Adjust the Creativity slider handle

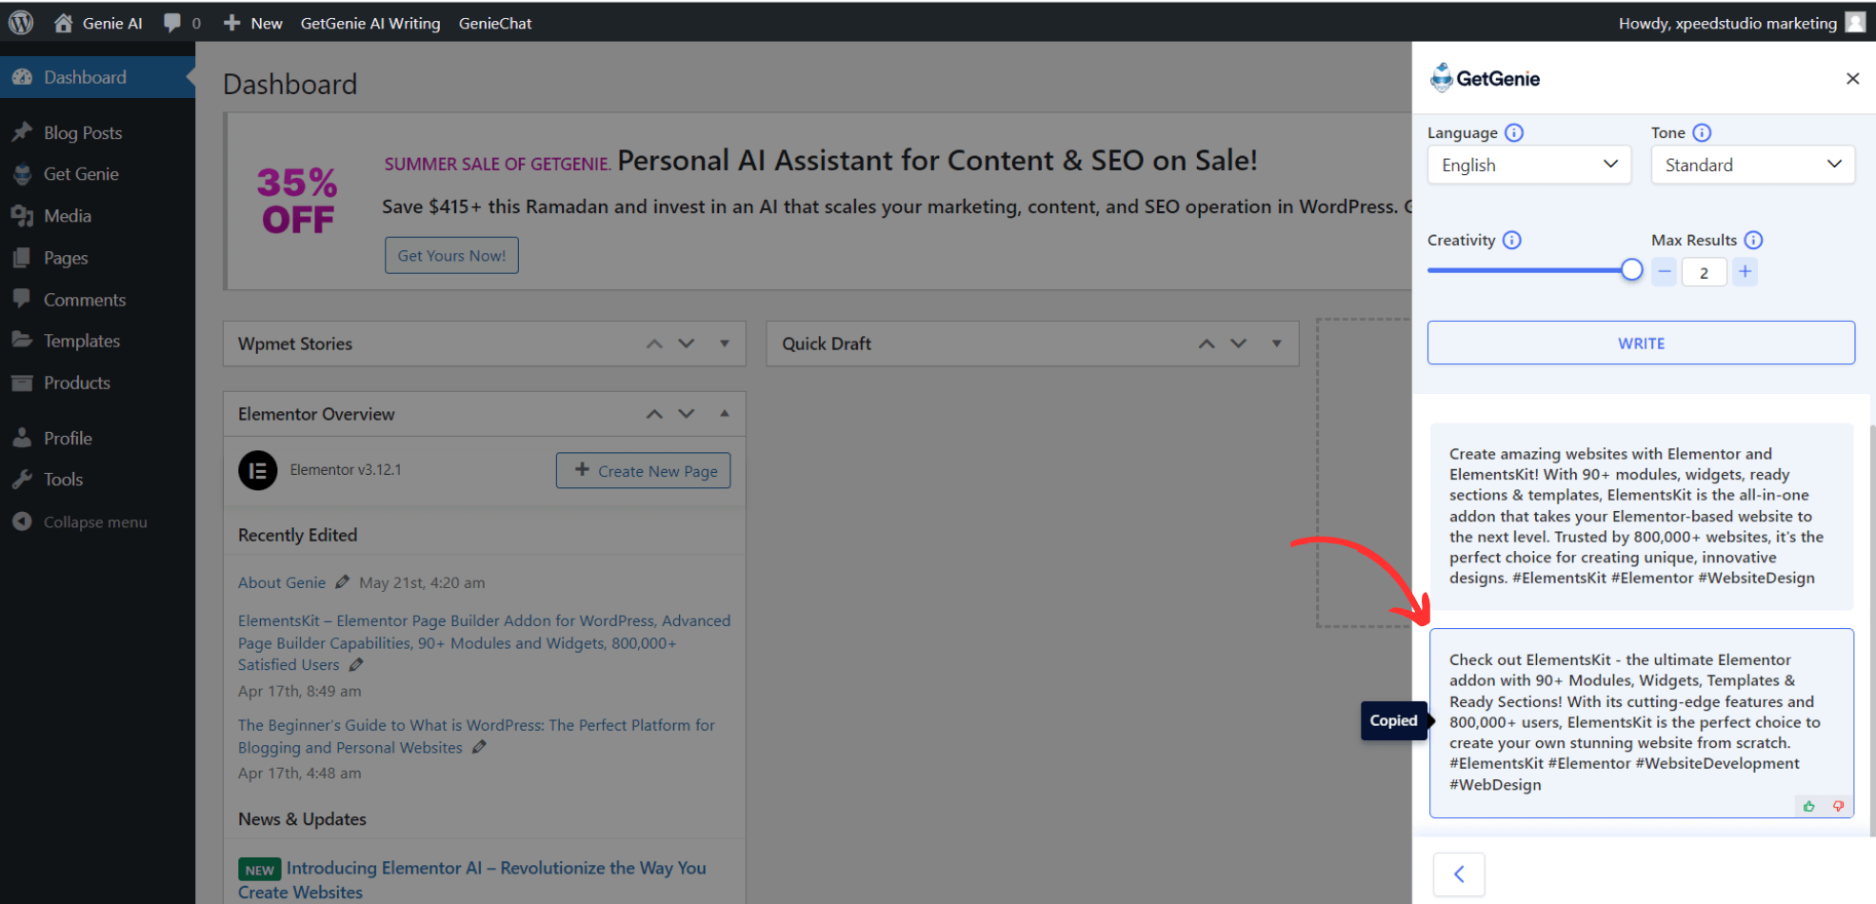click(x=1631, y=270)
